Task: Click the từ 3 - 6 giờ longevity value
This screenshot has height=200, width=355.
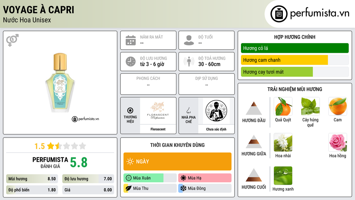Action: click(152, 64)
